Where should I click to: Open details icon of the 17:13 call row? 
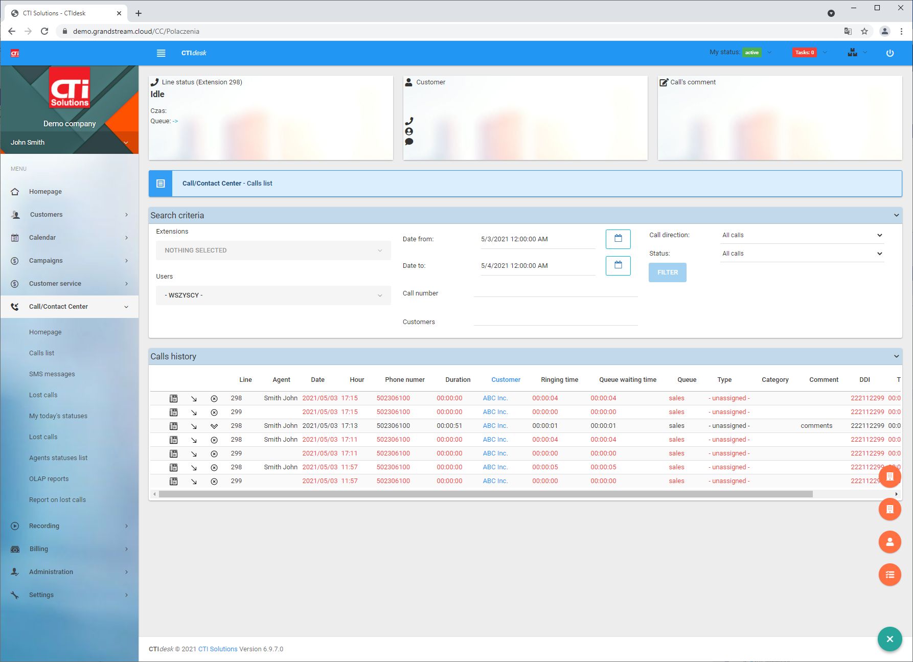pyautogui.click(x=173, y=426)
